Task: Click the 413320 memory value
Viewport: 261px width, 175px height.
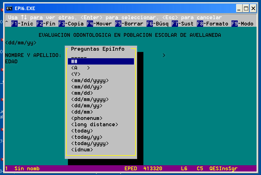Action: point(153,168)
